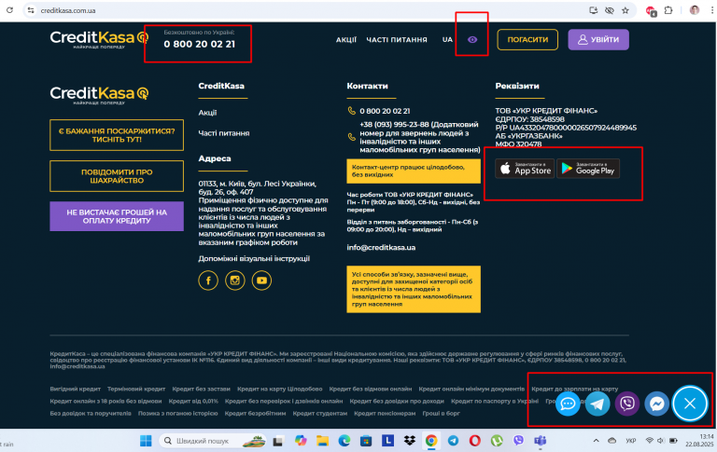Open Кредит онлайн мінімум документів link
This screenshot has height=452, width=717.
tap(471, 389)
